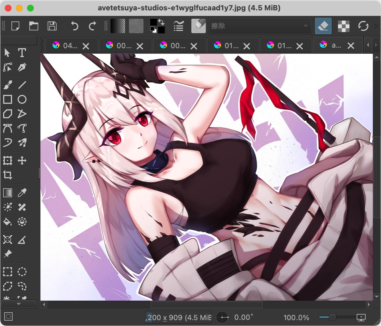Click the image size readout 200 x 909
The height and width of the screenshot is (326, 381).
point(178,317)
